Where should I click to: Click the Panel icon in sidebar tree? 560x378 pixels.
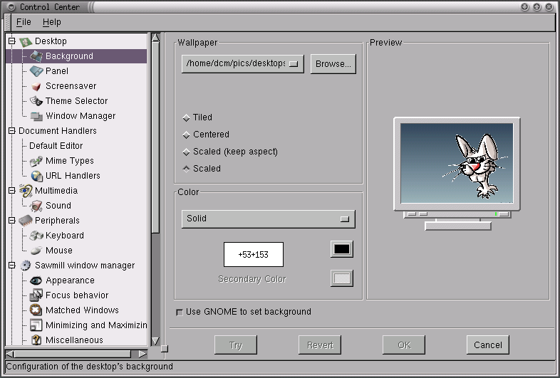tap(36, 71)
